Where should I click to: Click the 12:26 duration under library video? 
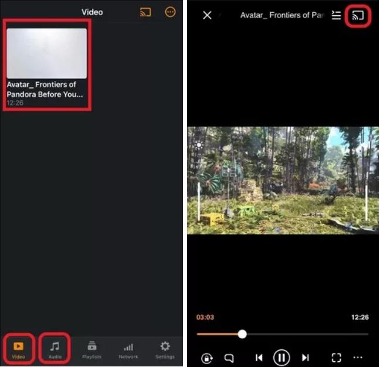click(15, 103)
